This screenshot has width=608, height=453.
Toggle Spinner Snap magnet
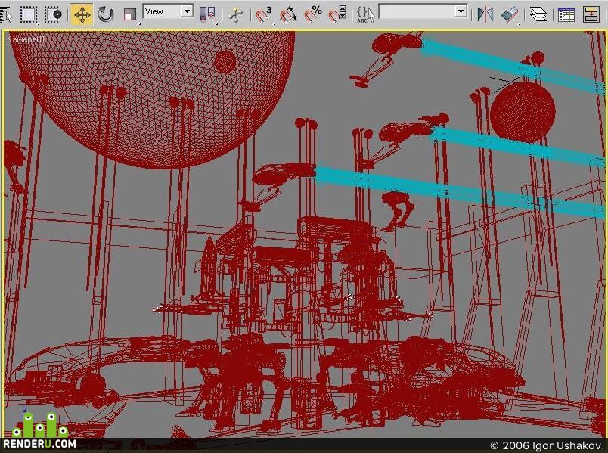337,14
